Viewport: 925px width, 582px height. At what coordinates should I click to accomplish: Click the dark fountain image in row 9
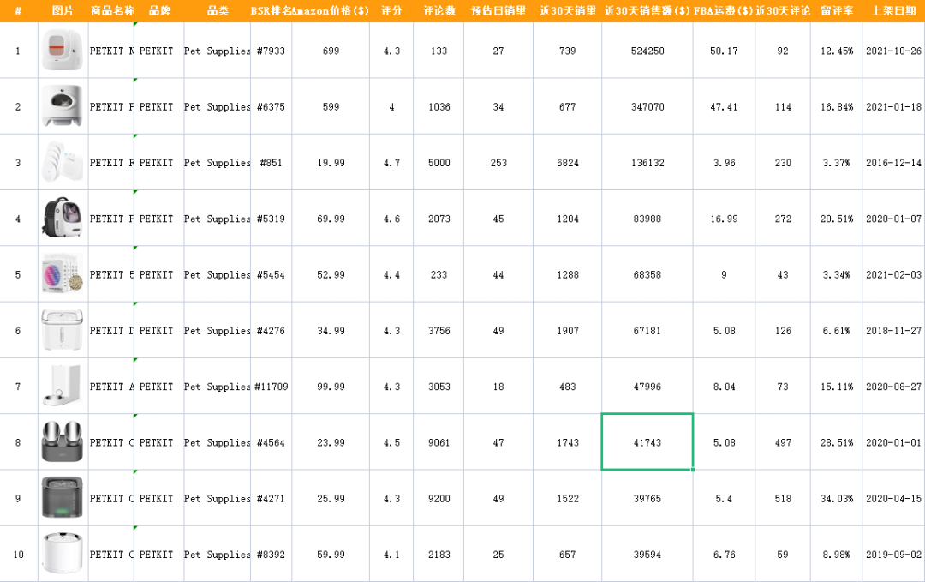click(x=63, y=498)
